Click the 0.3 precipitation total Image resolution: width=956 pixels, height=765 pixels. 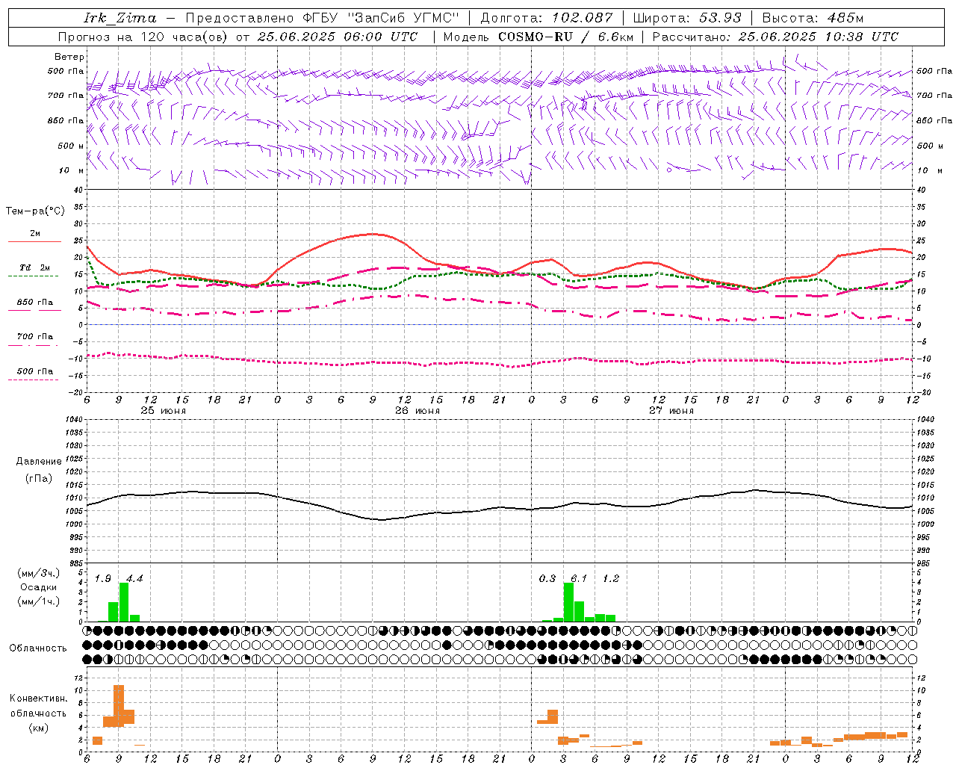point(547,578)
